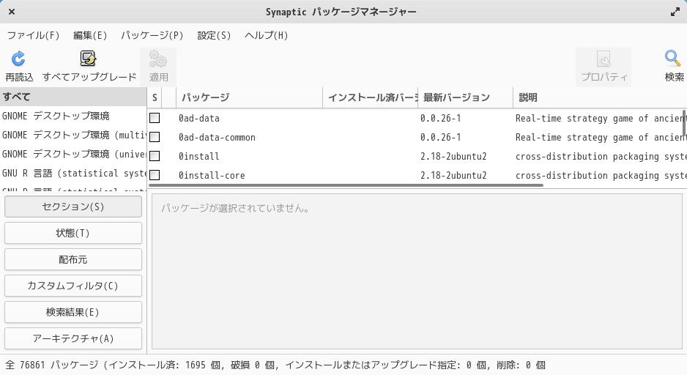Select the 0ad-data package name

(x=199, y=118)
